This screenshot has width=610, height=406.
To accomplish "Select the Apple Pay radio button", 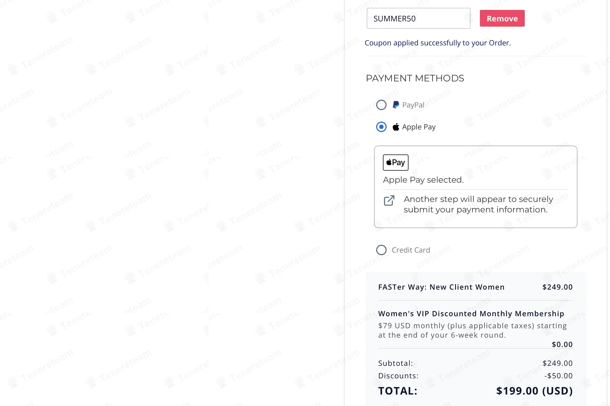I will (x=381, y=127).
